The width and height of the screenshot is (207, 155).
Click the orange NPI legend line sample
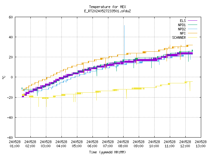click(192, 33)
